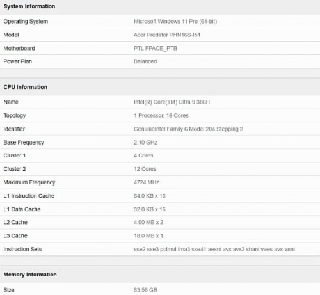Click the 12 Cores value for Cluster 2
Screen dimensions: 320x295
click(x=145, y=169)
